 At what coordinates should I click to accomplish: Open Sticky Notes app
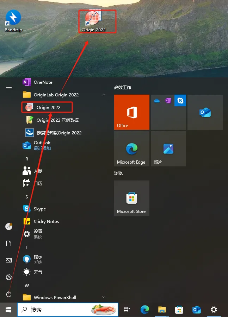click(41, 221)
